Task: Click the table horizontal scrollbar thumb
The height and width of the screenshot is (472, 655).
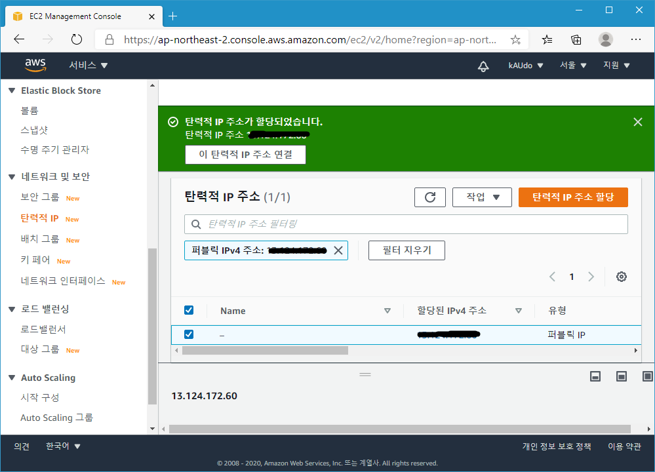Action: point(266,350)
